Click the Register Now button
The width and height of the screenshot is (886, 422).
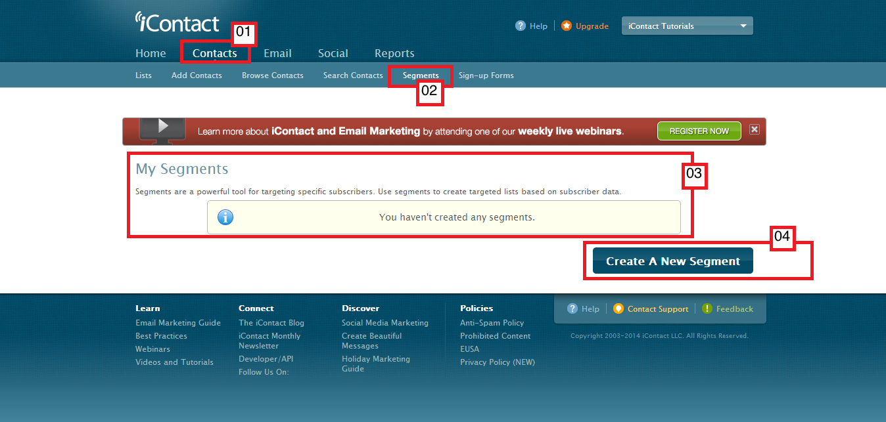click(699, 131)
